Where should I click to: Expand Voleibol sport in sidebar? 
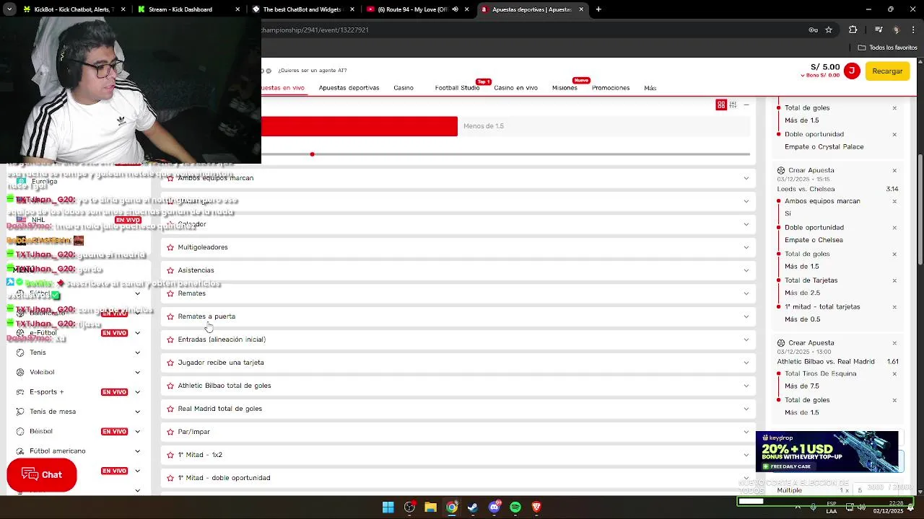(137, 373)
